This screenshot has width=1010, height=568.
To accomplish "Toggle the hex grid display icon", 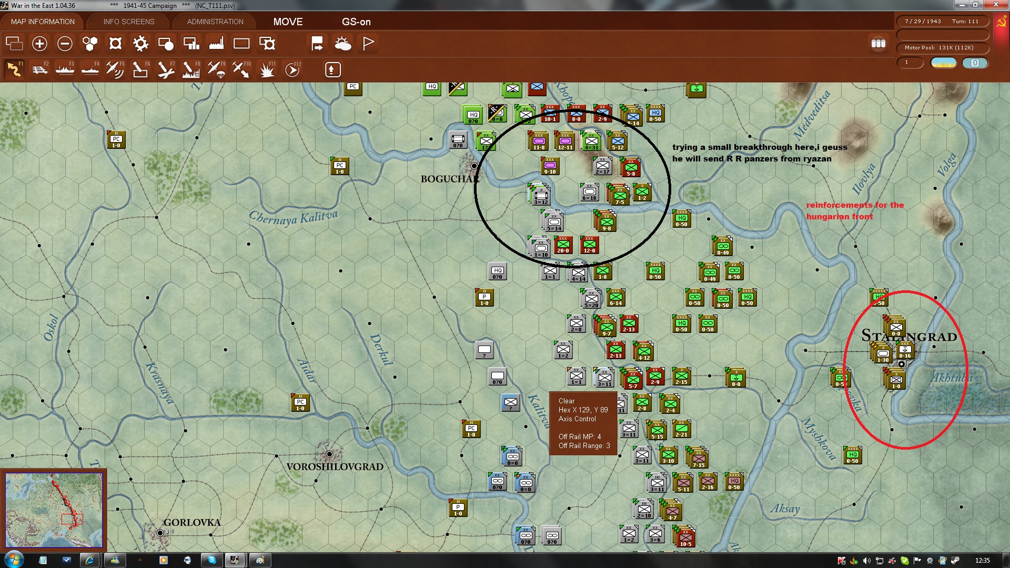I will (90, 43).
